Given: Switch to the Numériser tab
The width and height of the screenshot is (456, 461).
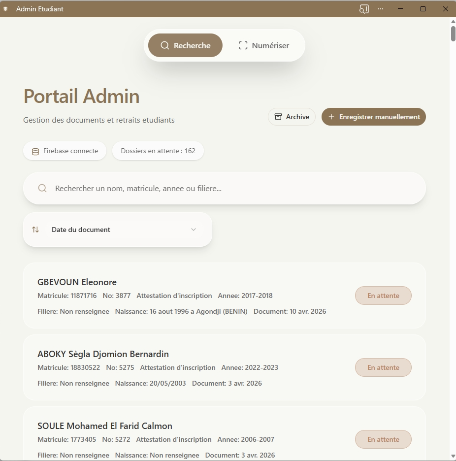Looking at the screenshot, I should coord(263,45).
